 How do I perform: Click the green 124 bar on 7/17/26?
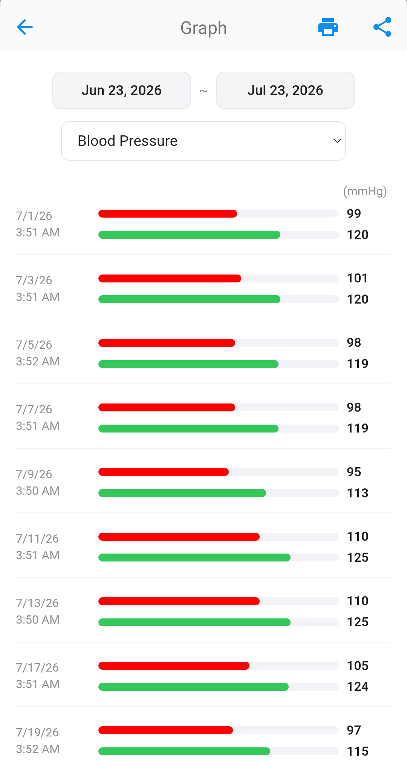click(194, 687)
